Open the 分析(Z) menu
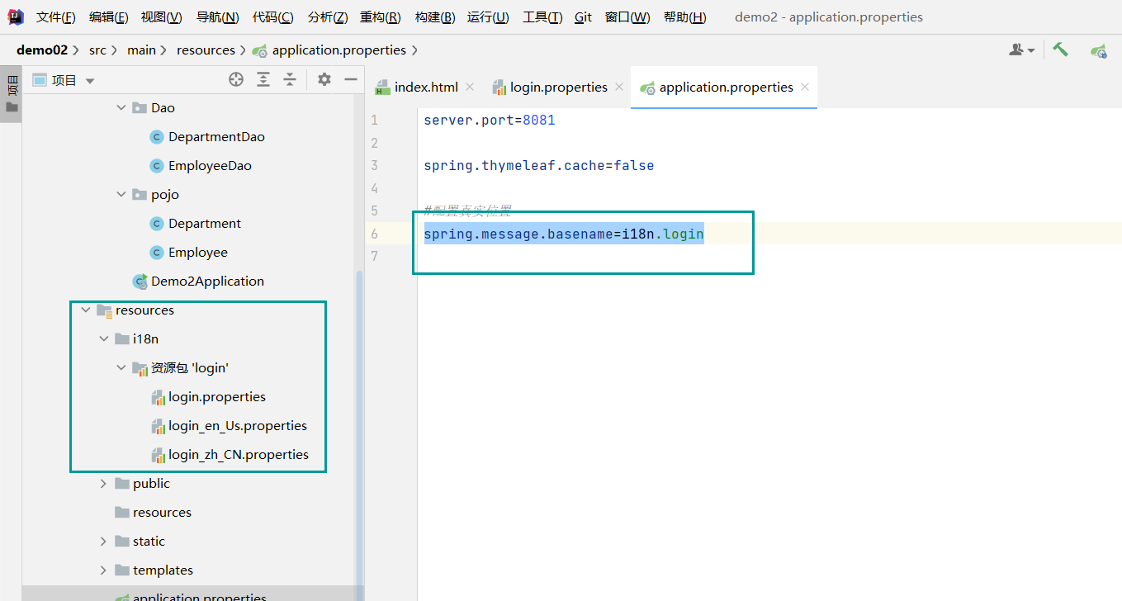Screen dimensions: 1122x601 (327, 17)
